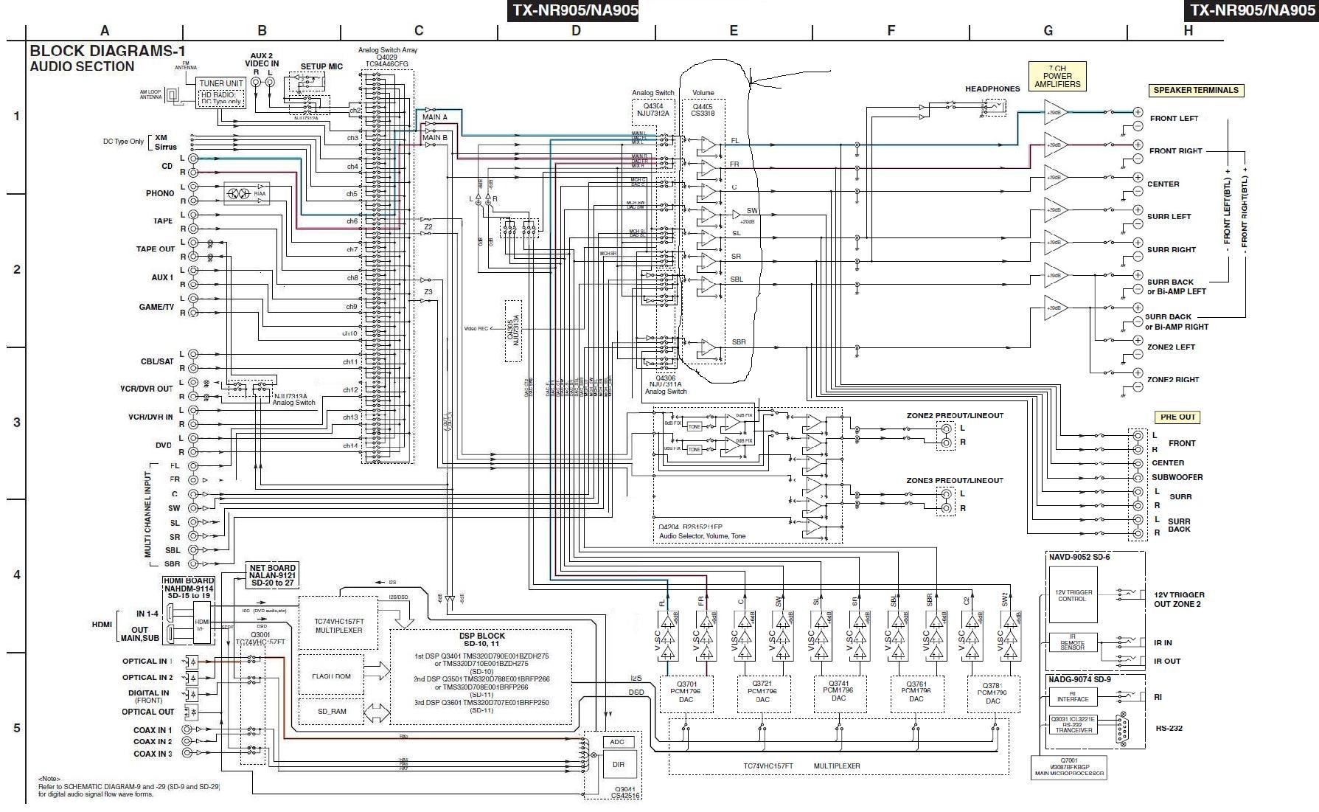Select the Q7001 Main Microprocessor block
The image size is (1319, 812).
1068,767
